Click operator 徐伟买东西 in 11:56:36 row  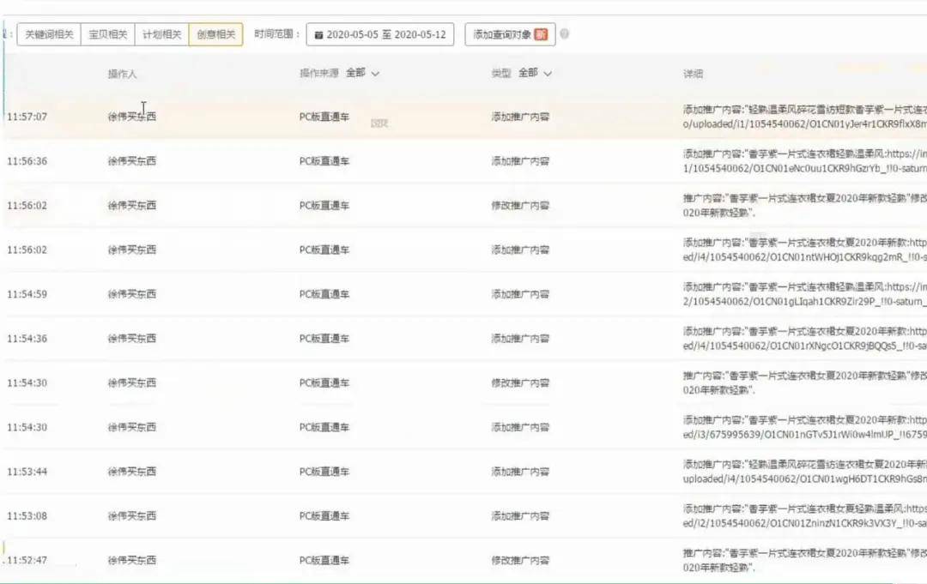point(132,161)
